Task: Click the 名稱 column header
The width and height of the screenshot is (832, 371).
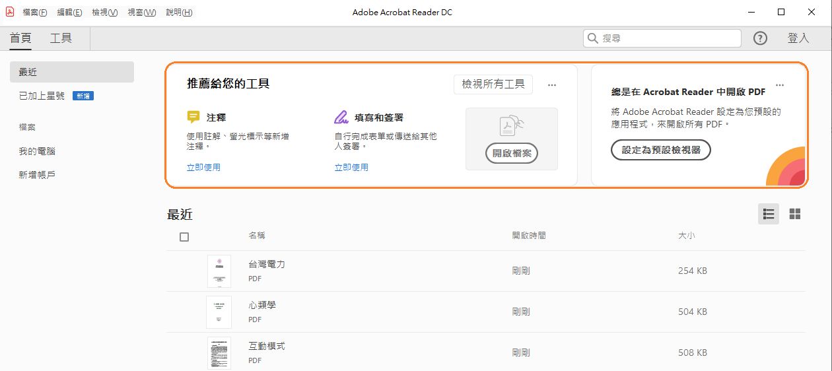Action: coord(257,236)
